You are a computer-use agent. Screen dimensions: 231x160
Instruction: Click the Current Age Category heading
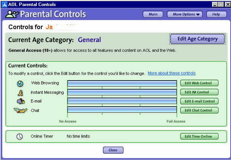(41, 40)
